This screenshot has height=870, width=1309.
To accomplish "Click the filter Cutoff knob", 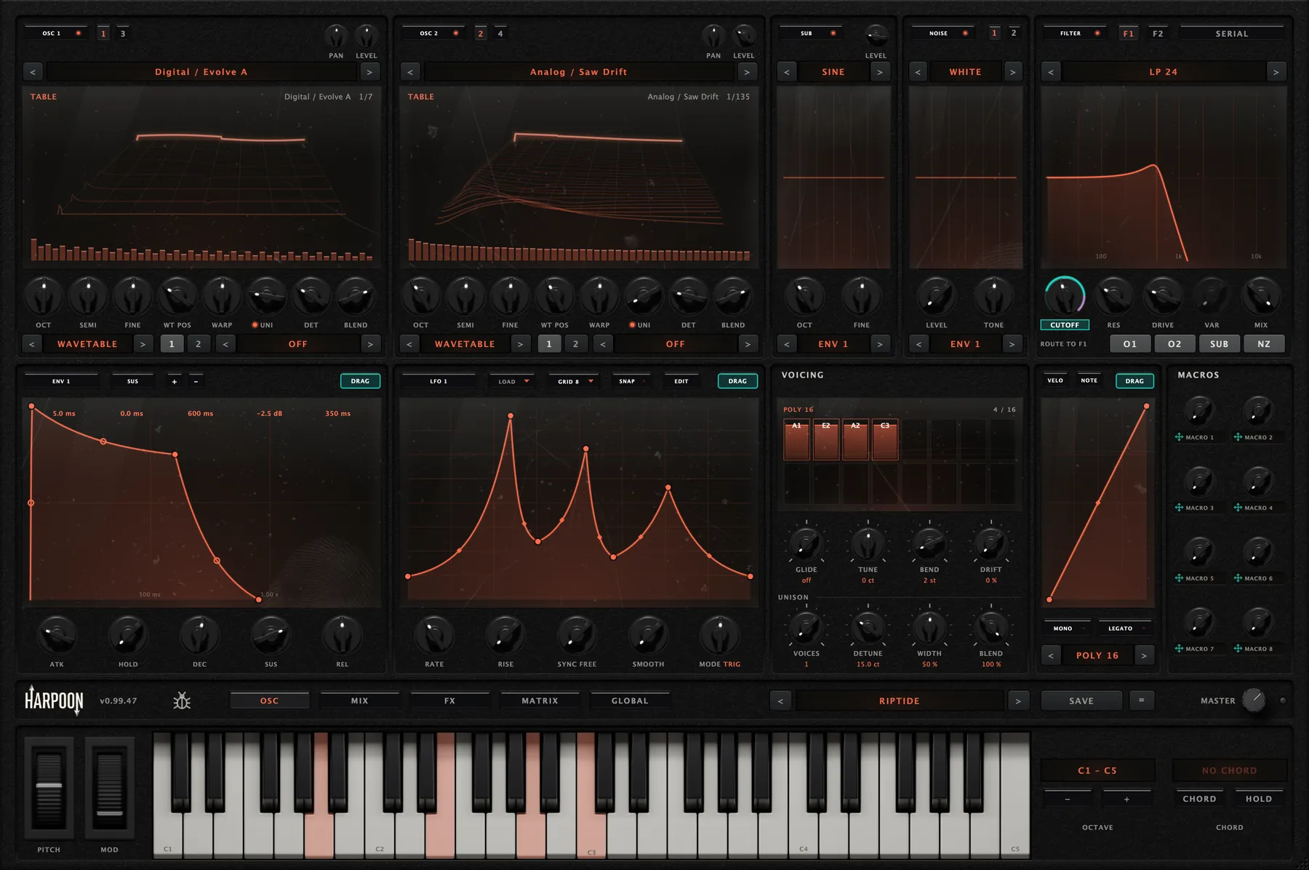I will pyautogui.click(x=1065, y=296).
